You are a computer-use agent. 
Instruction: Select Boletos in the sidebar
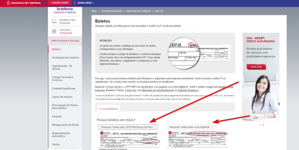click(x=56, y=49)
